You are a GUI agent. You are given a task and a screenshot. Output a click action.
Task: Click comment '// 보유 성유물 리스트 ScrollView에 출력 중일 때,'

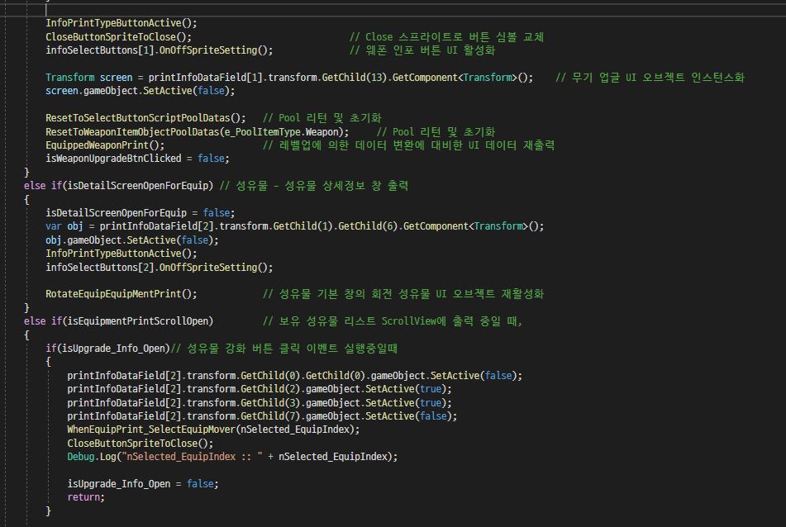(393, 321)
